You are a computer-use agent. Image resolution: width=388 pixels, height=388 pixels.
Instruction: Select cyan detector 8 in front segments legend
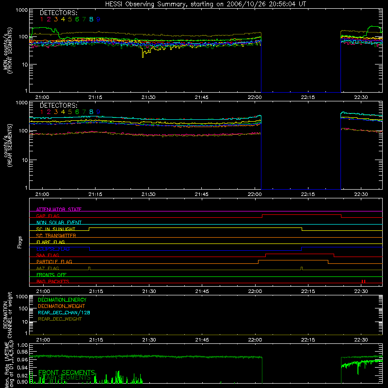click(91, 19)
